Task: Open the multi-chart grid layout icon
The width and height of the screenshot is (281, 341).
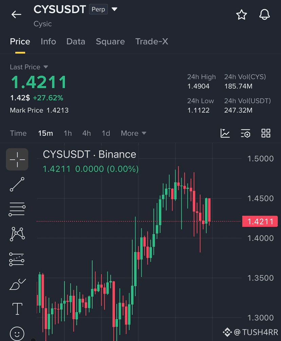Action: (x=266, y=133)
